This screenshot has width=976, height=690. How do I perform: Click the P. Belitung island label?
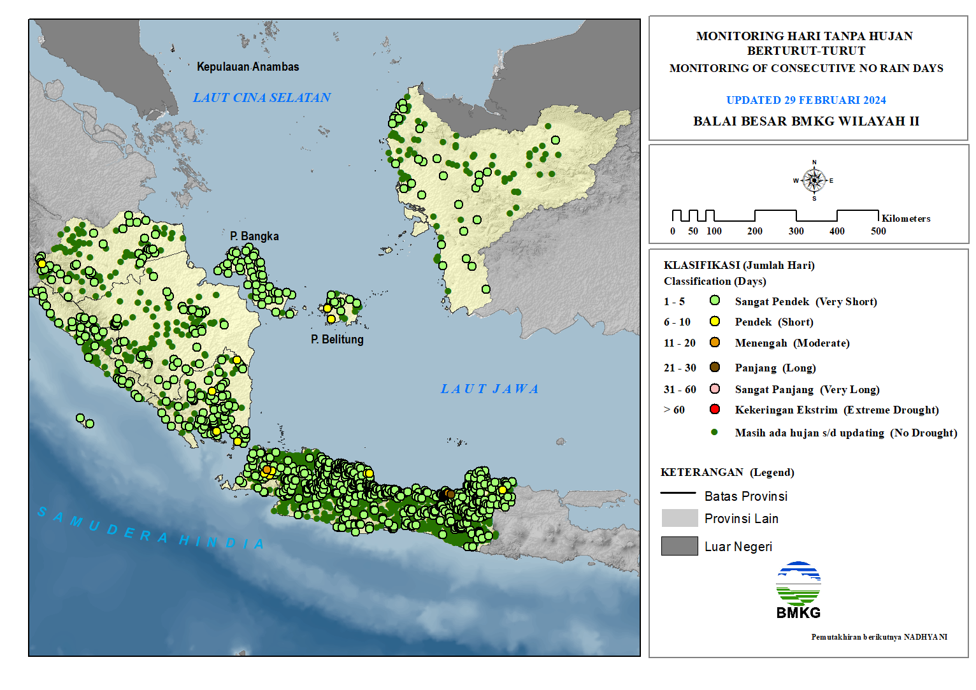pos(337,340)
